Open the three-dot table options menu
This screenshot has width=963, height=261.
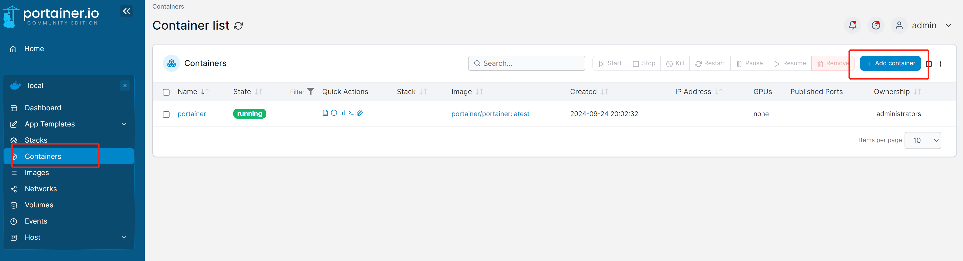[x=940, y=64]
